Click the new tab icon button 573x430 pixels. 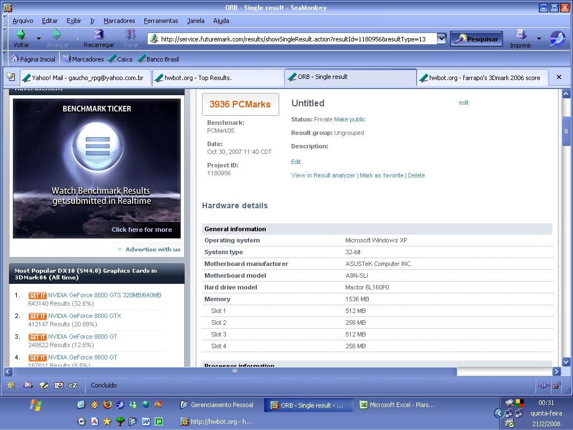click(x=11, y=77)
